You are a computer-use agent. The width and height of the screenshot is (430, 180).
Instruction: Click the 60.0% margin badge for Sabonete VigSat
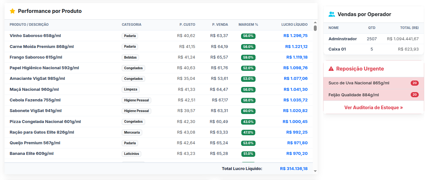248,111
